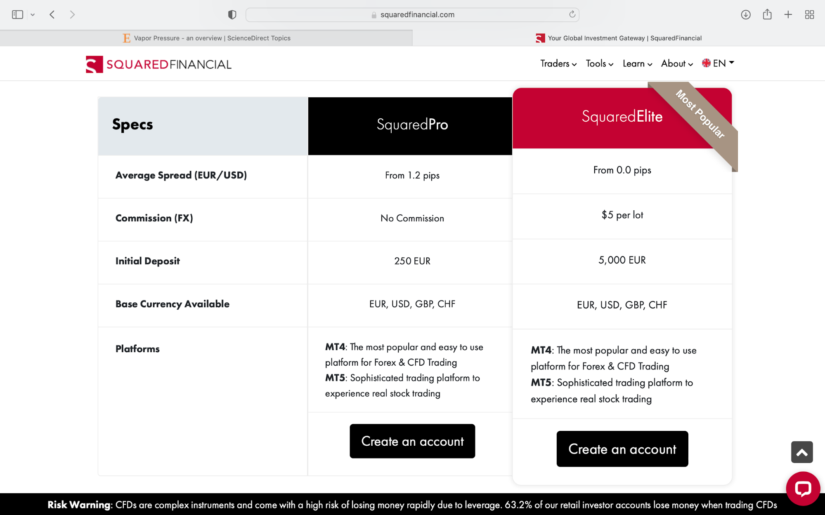Open the live chat bubble
The image size is (825, 515).
tap(803, 489)
